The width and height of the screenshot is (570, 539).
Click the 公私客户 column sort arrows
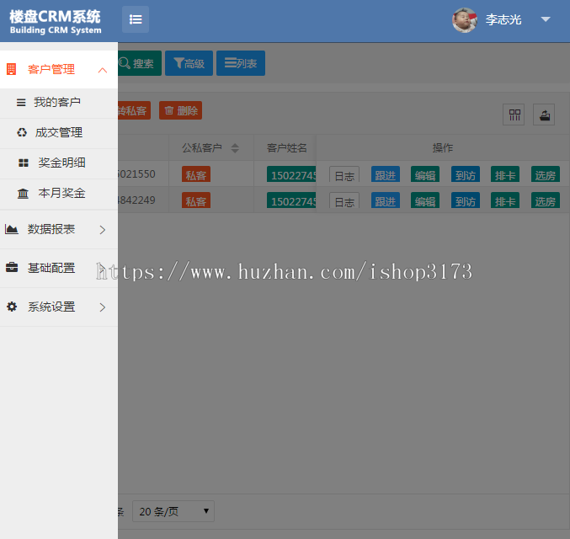pos(235,148)
